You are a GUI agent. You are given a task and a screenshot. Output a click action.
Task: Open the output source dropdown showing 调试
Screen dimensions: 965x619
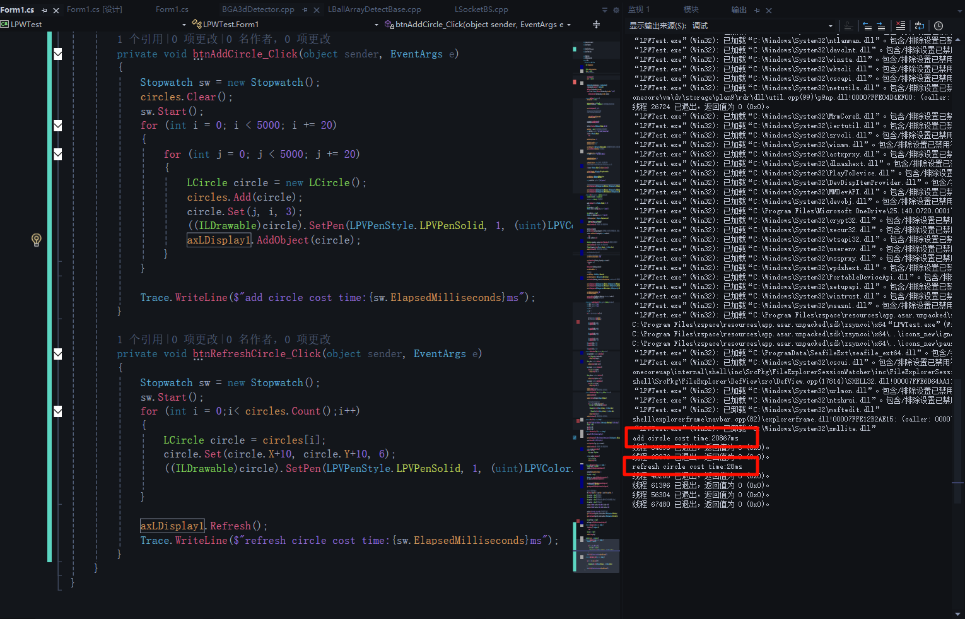[830, 26]
